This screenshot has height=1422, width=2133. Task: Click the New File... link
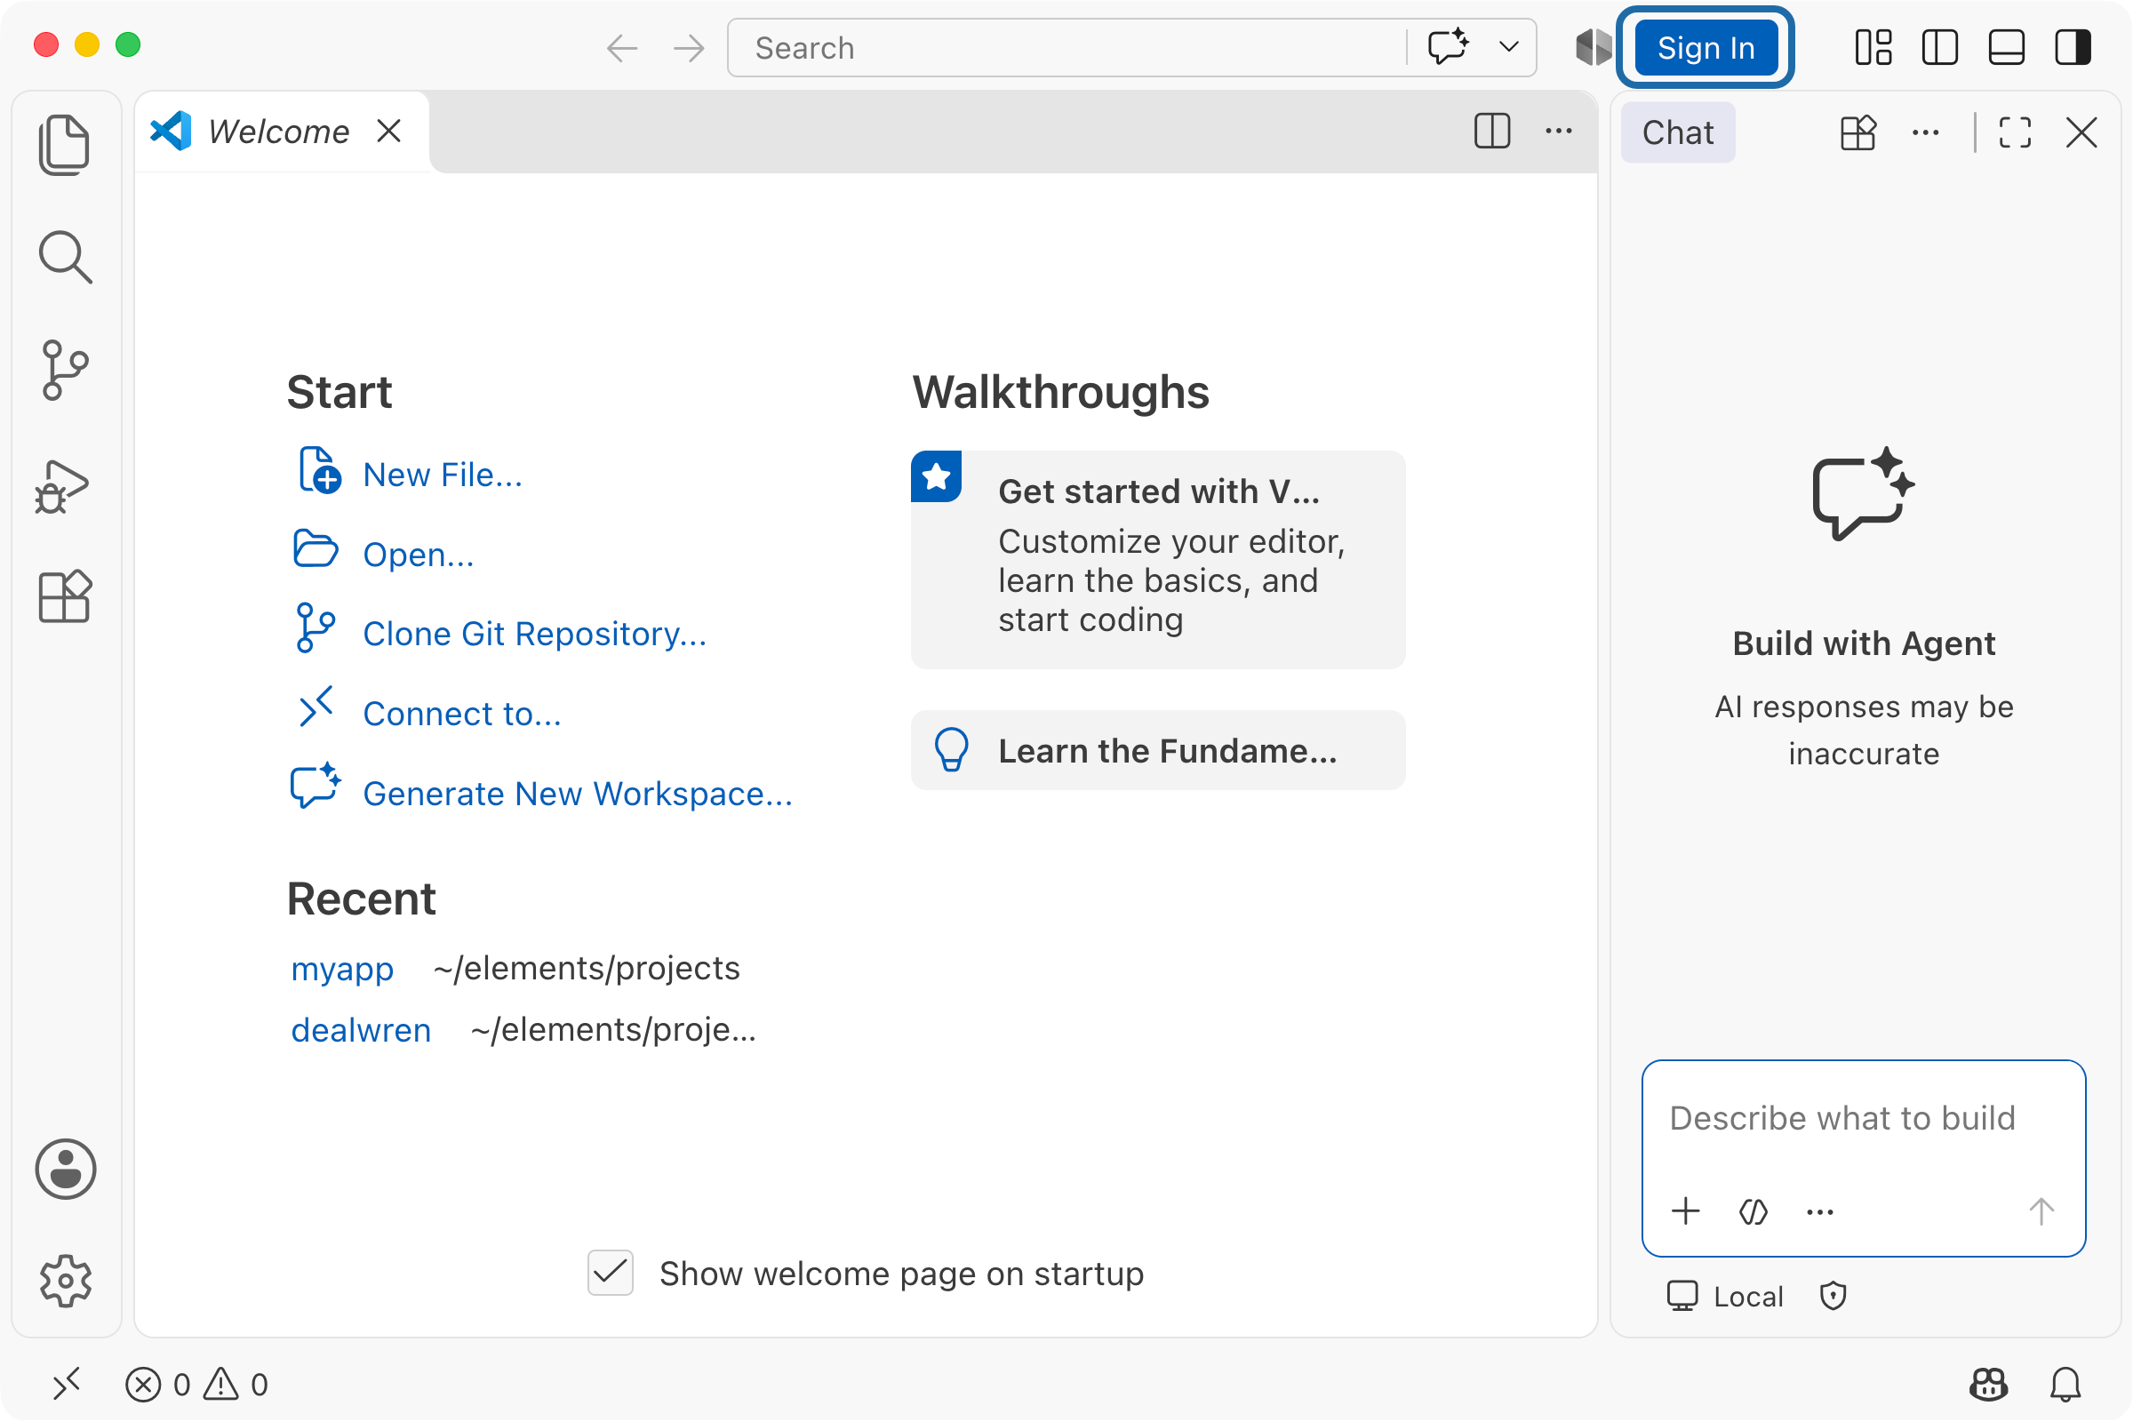pos(443,475)
